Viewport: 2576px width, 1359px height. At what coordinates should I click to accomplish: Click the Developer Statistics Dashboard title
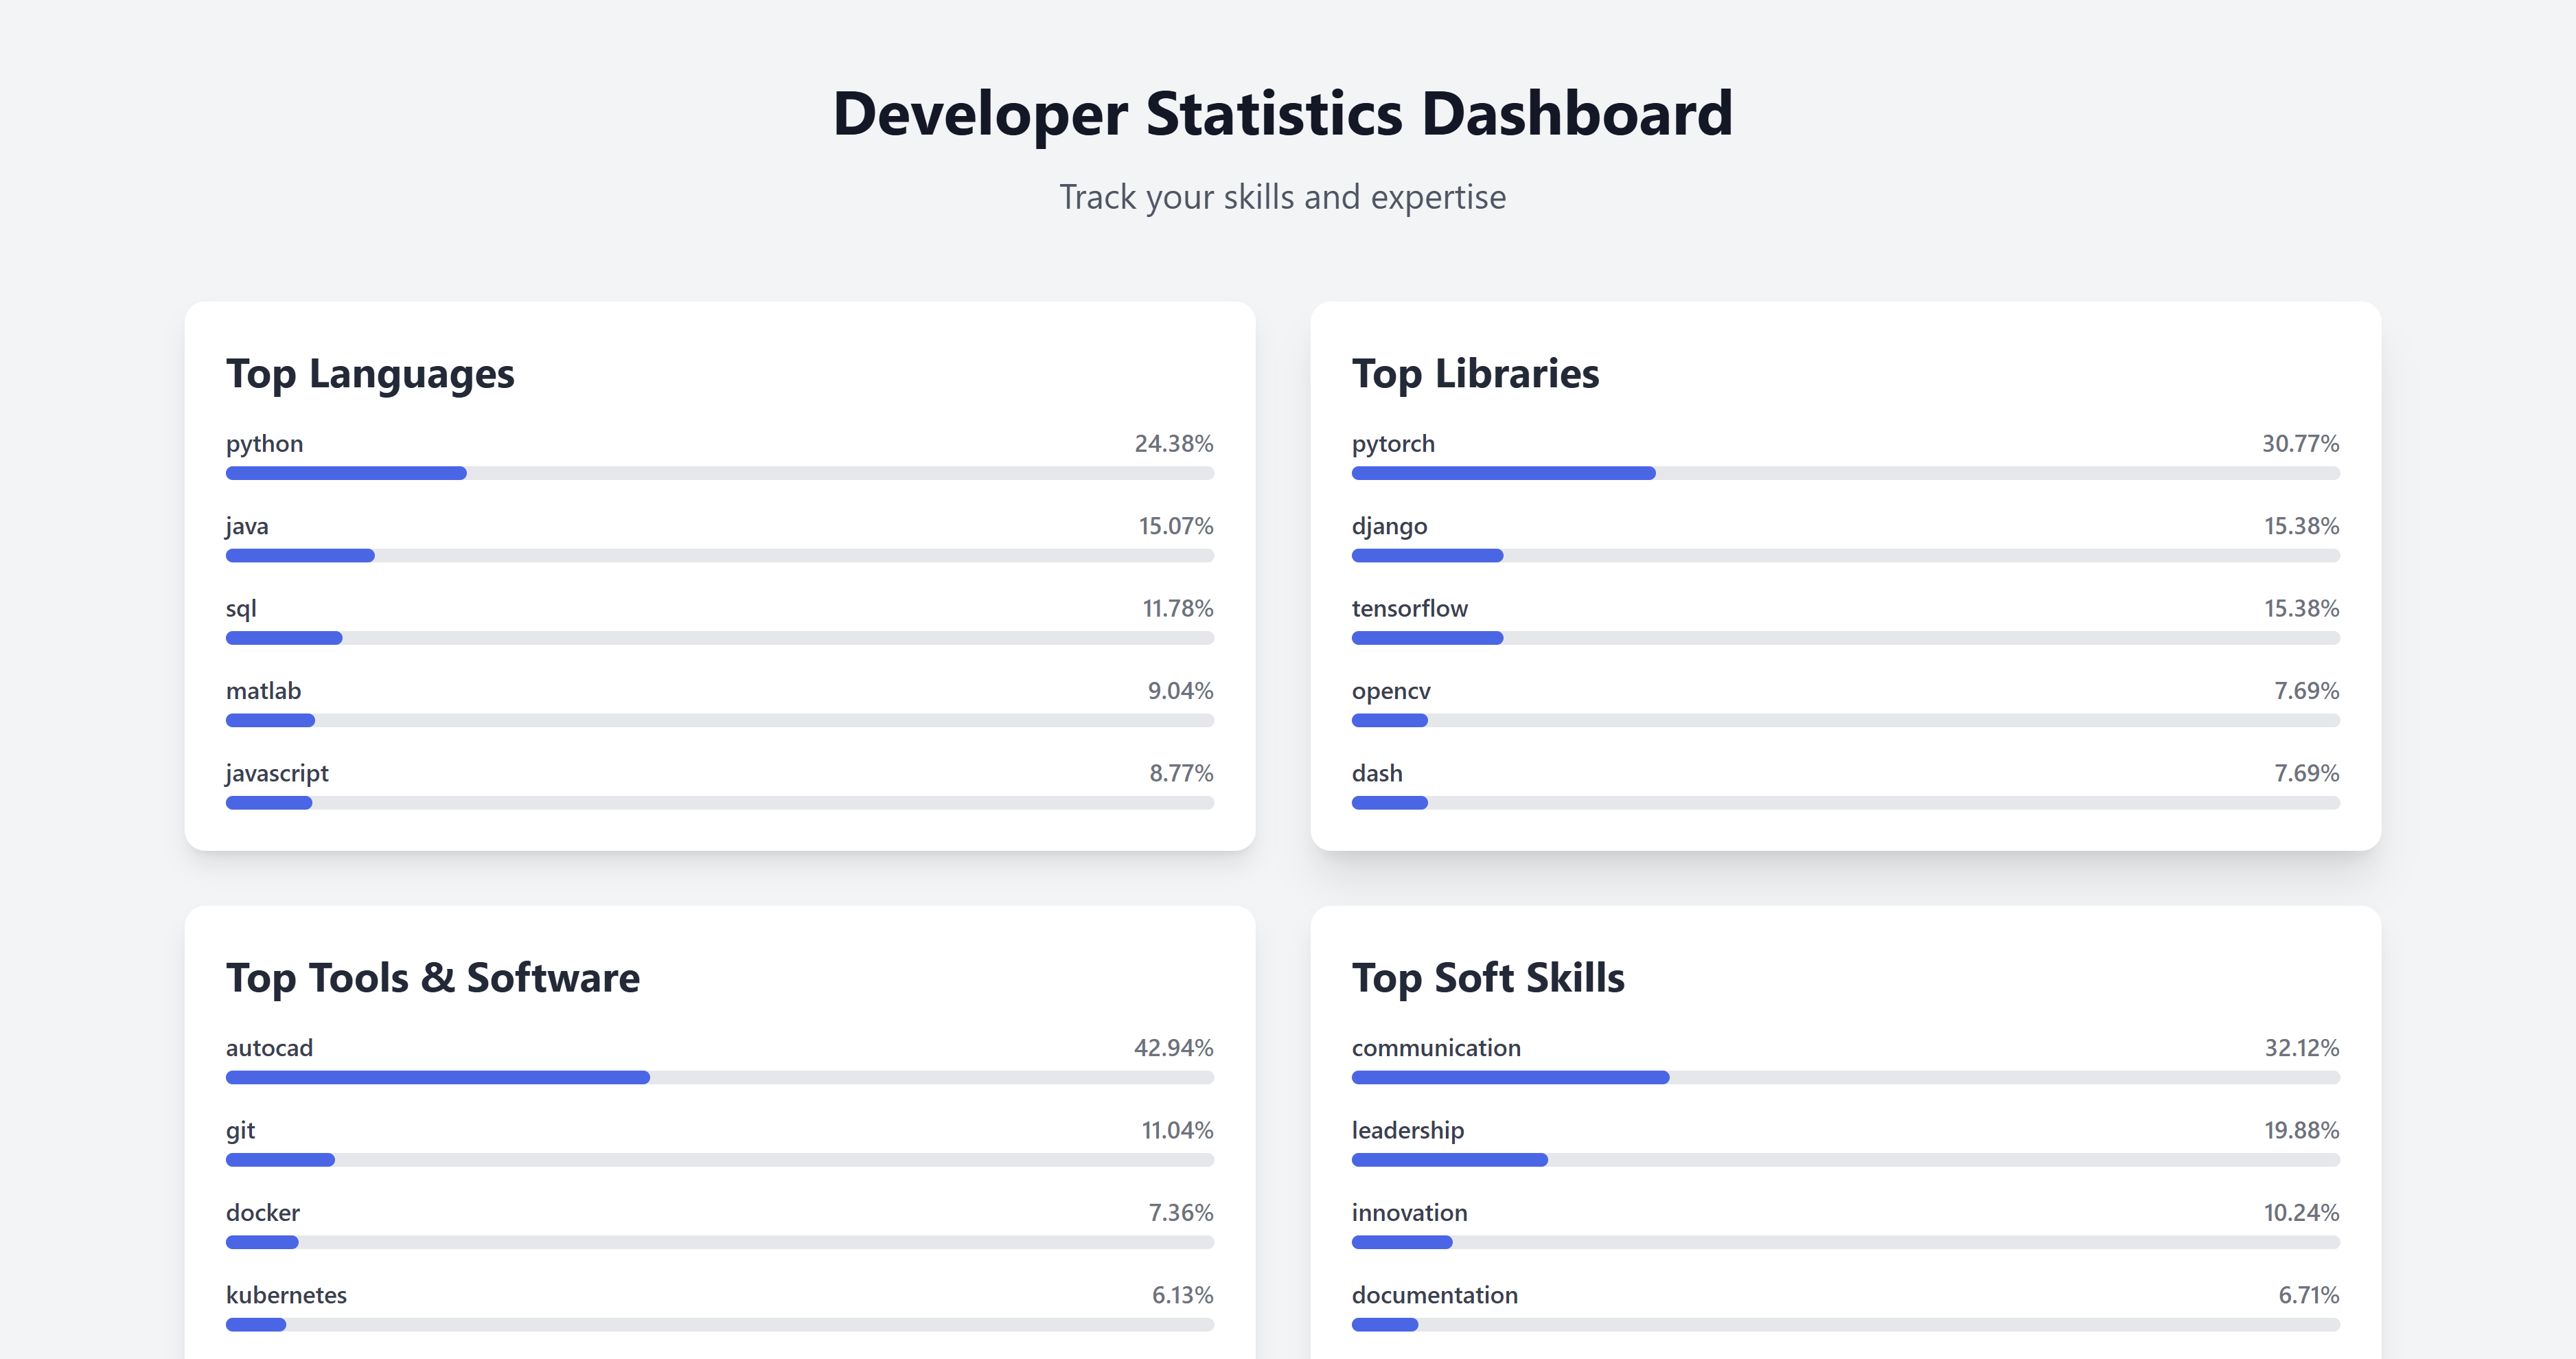(1283, 113)
